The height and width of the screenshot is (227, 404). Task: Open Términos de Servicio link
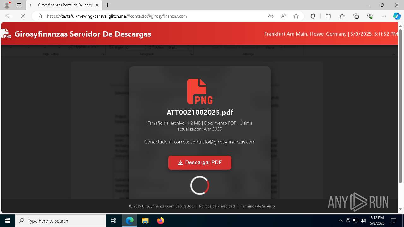coord(258,206)
